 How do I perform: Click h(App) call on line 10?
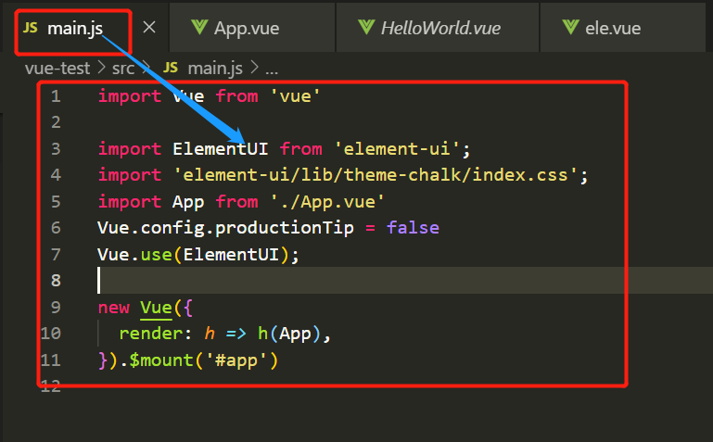(289, 334)
